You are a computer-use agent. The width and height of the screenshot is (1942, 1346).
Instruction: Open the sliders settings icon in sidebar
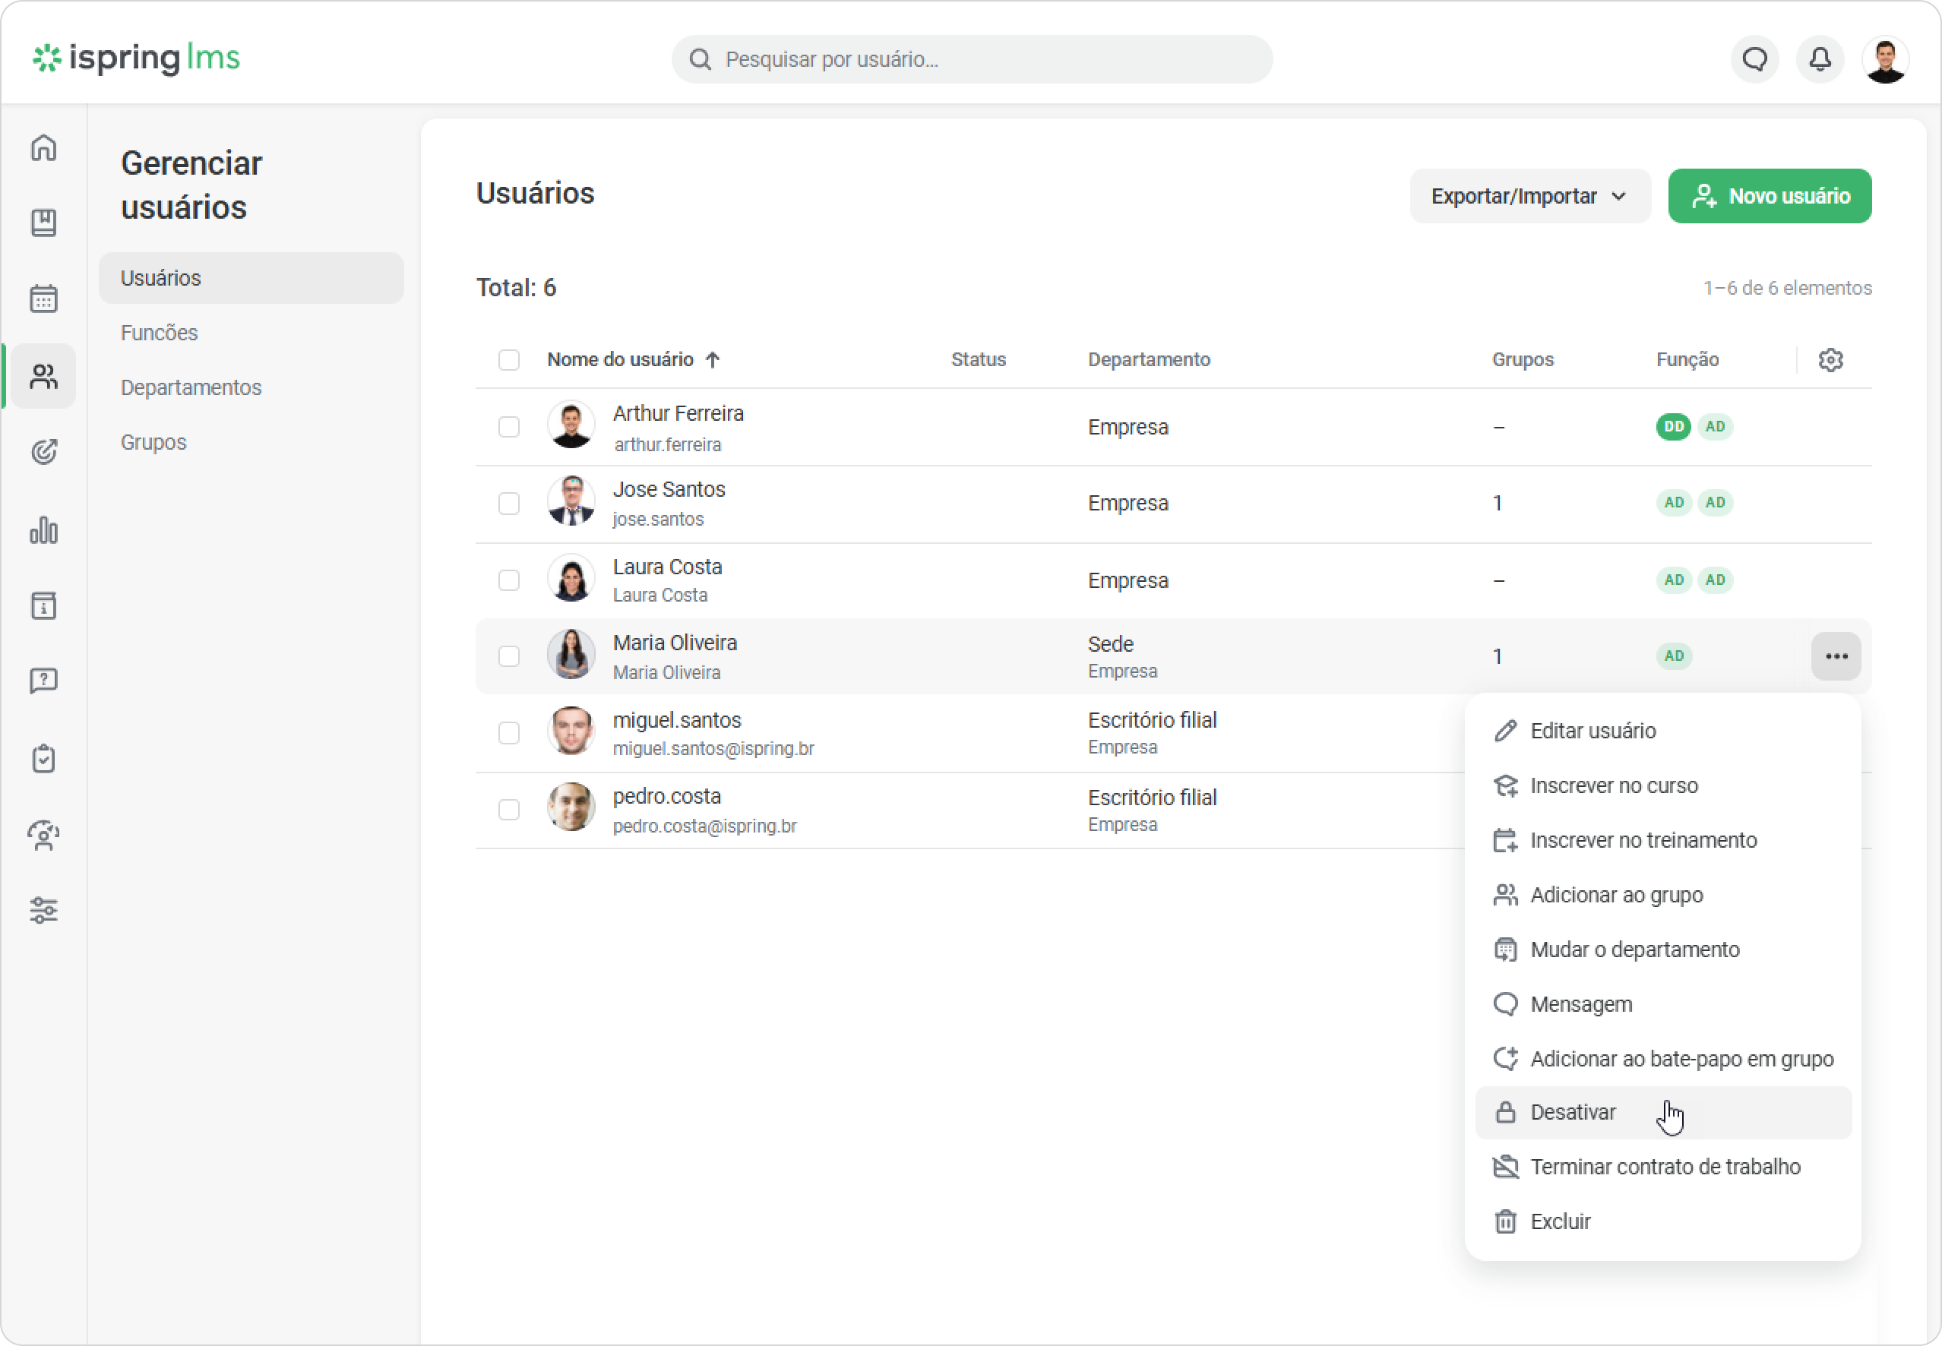[44, 910]
